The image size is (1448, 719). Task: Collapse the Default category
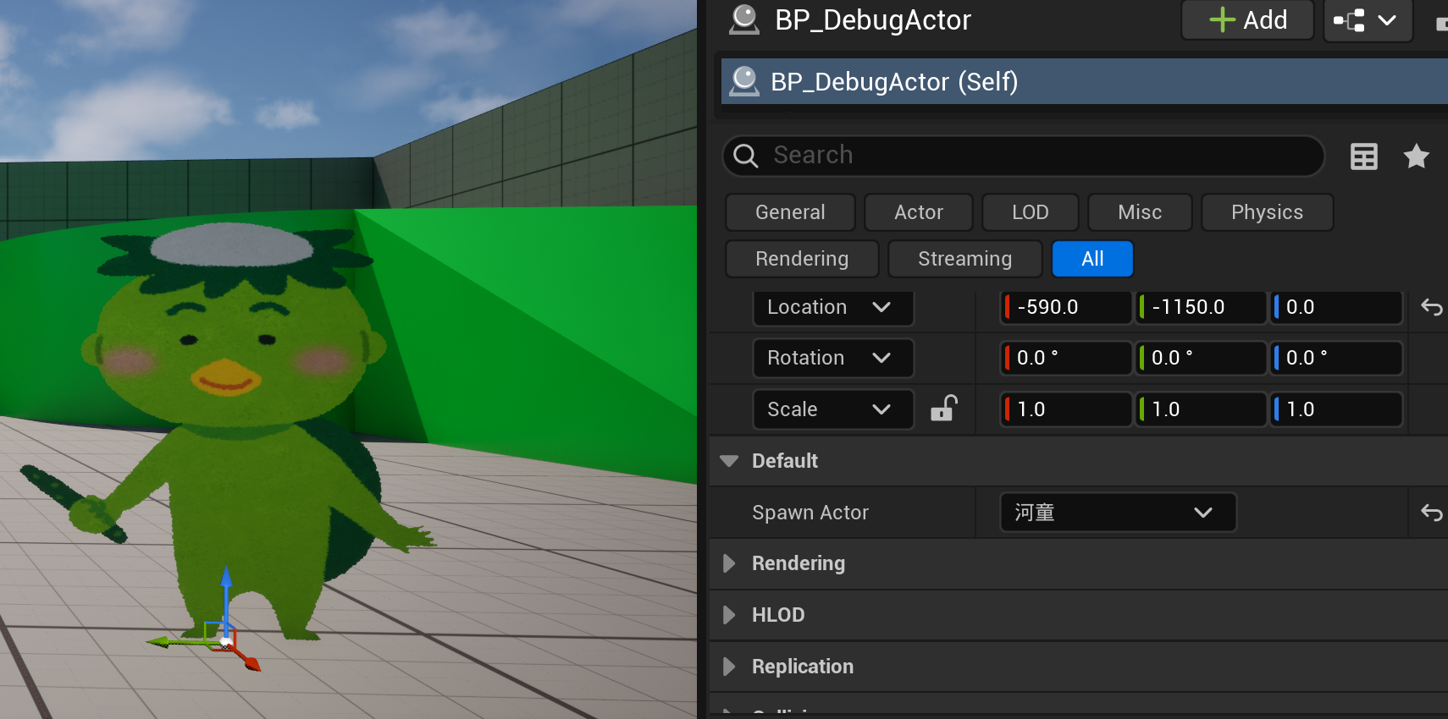(728, 461)
